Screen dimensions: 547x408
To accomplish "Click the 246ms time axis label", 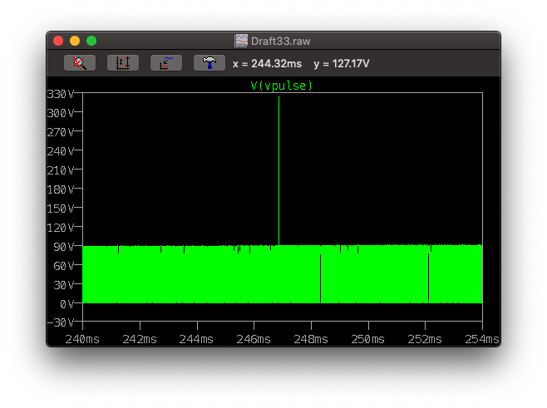I will click(254, 339).
